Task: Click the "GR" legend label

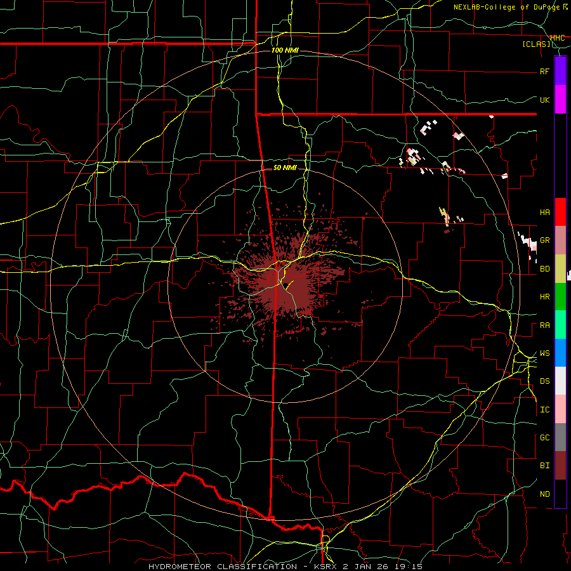Action: [544, 240]
